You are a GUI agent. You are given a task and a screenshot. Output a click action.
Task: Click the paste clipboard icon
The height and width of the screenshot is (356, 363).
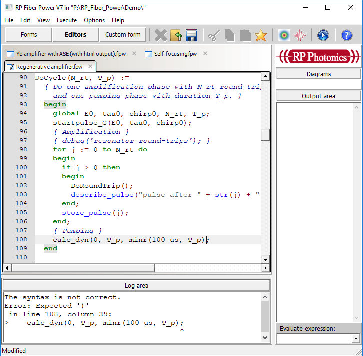click(x=245, y=35)
